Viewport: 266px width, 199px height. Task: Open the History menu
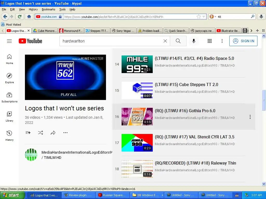coord(33,9)
